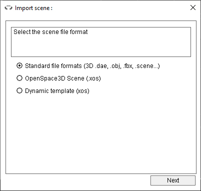Click the "Select the scene file format" text
Image resolution: width=201 pixels, height=191 pixels.
pos(50,32)
